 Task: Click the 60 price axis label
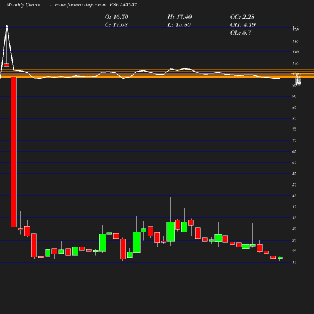[x=295, y=163]
